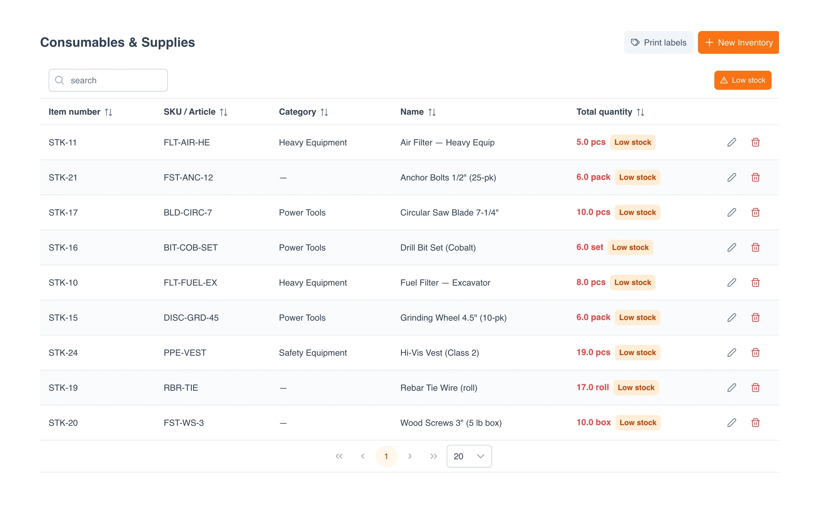Screen dimensions: 819x514
Task: Sort by Category column
Action: click(x=324, y=112)
